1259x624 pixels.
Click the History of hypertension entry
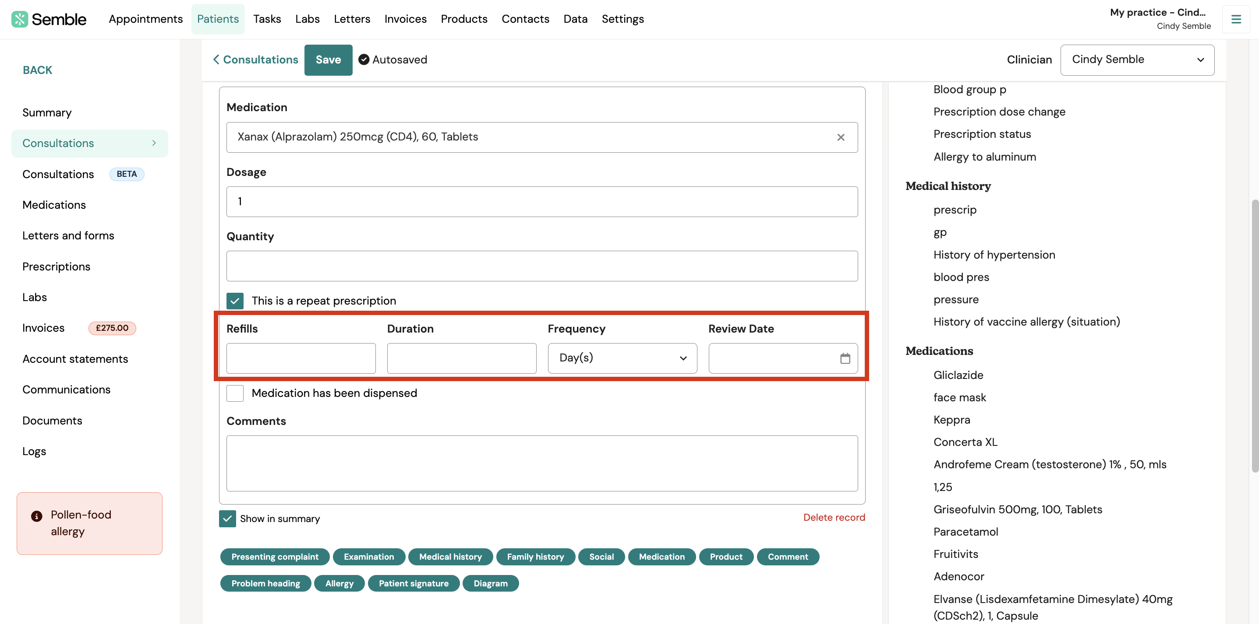tap(994, 255)
